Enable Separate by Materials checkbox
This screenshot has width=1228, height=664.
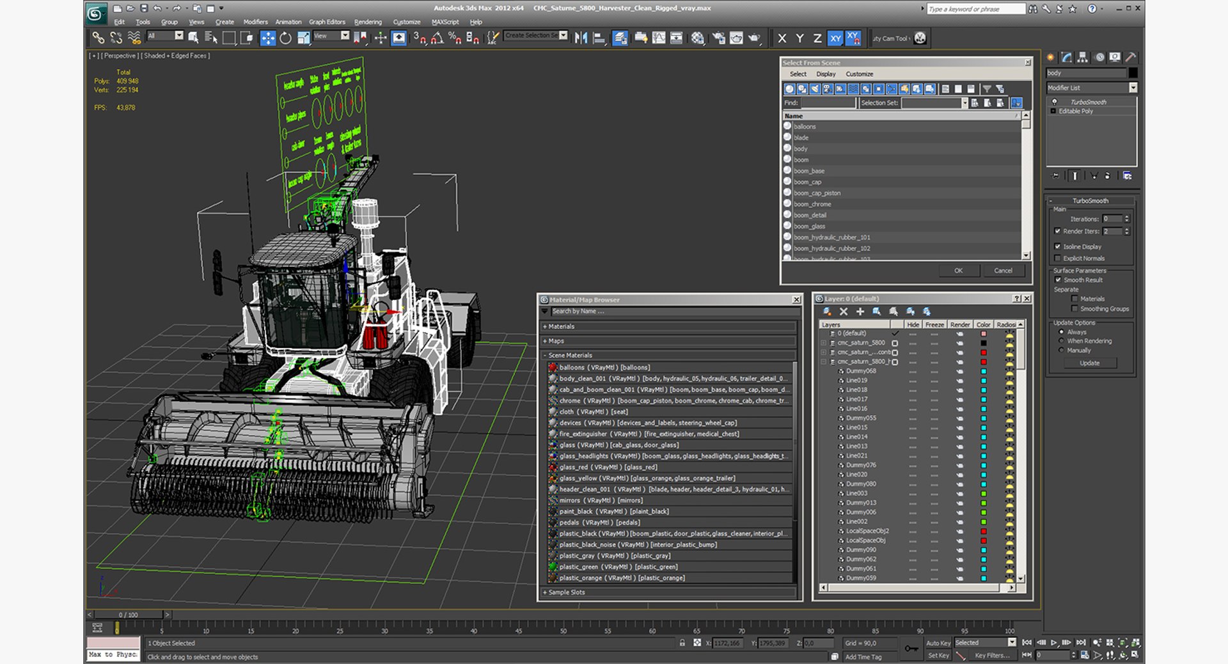[x=1074, y=299]
